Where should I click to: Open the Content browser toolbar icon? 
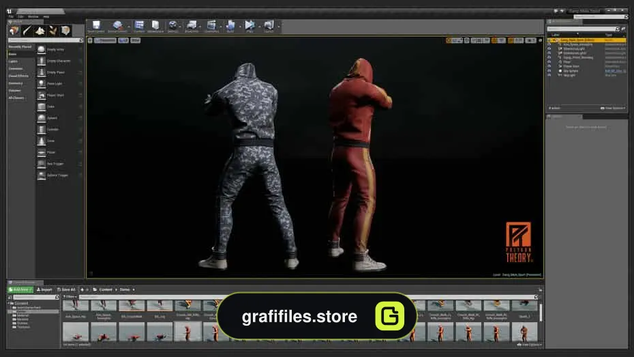[139, 27]
